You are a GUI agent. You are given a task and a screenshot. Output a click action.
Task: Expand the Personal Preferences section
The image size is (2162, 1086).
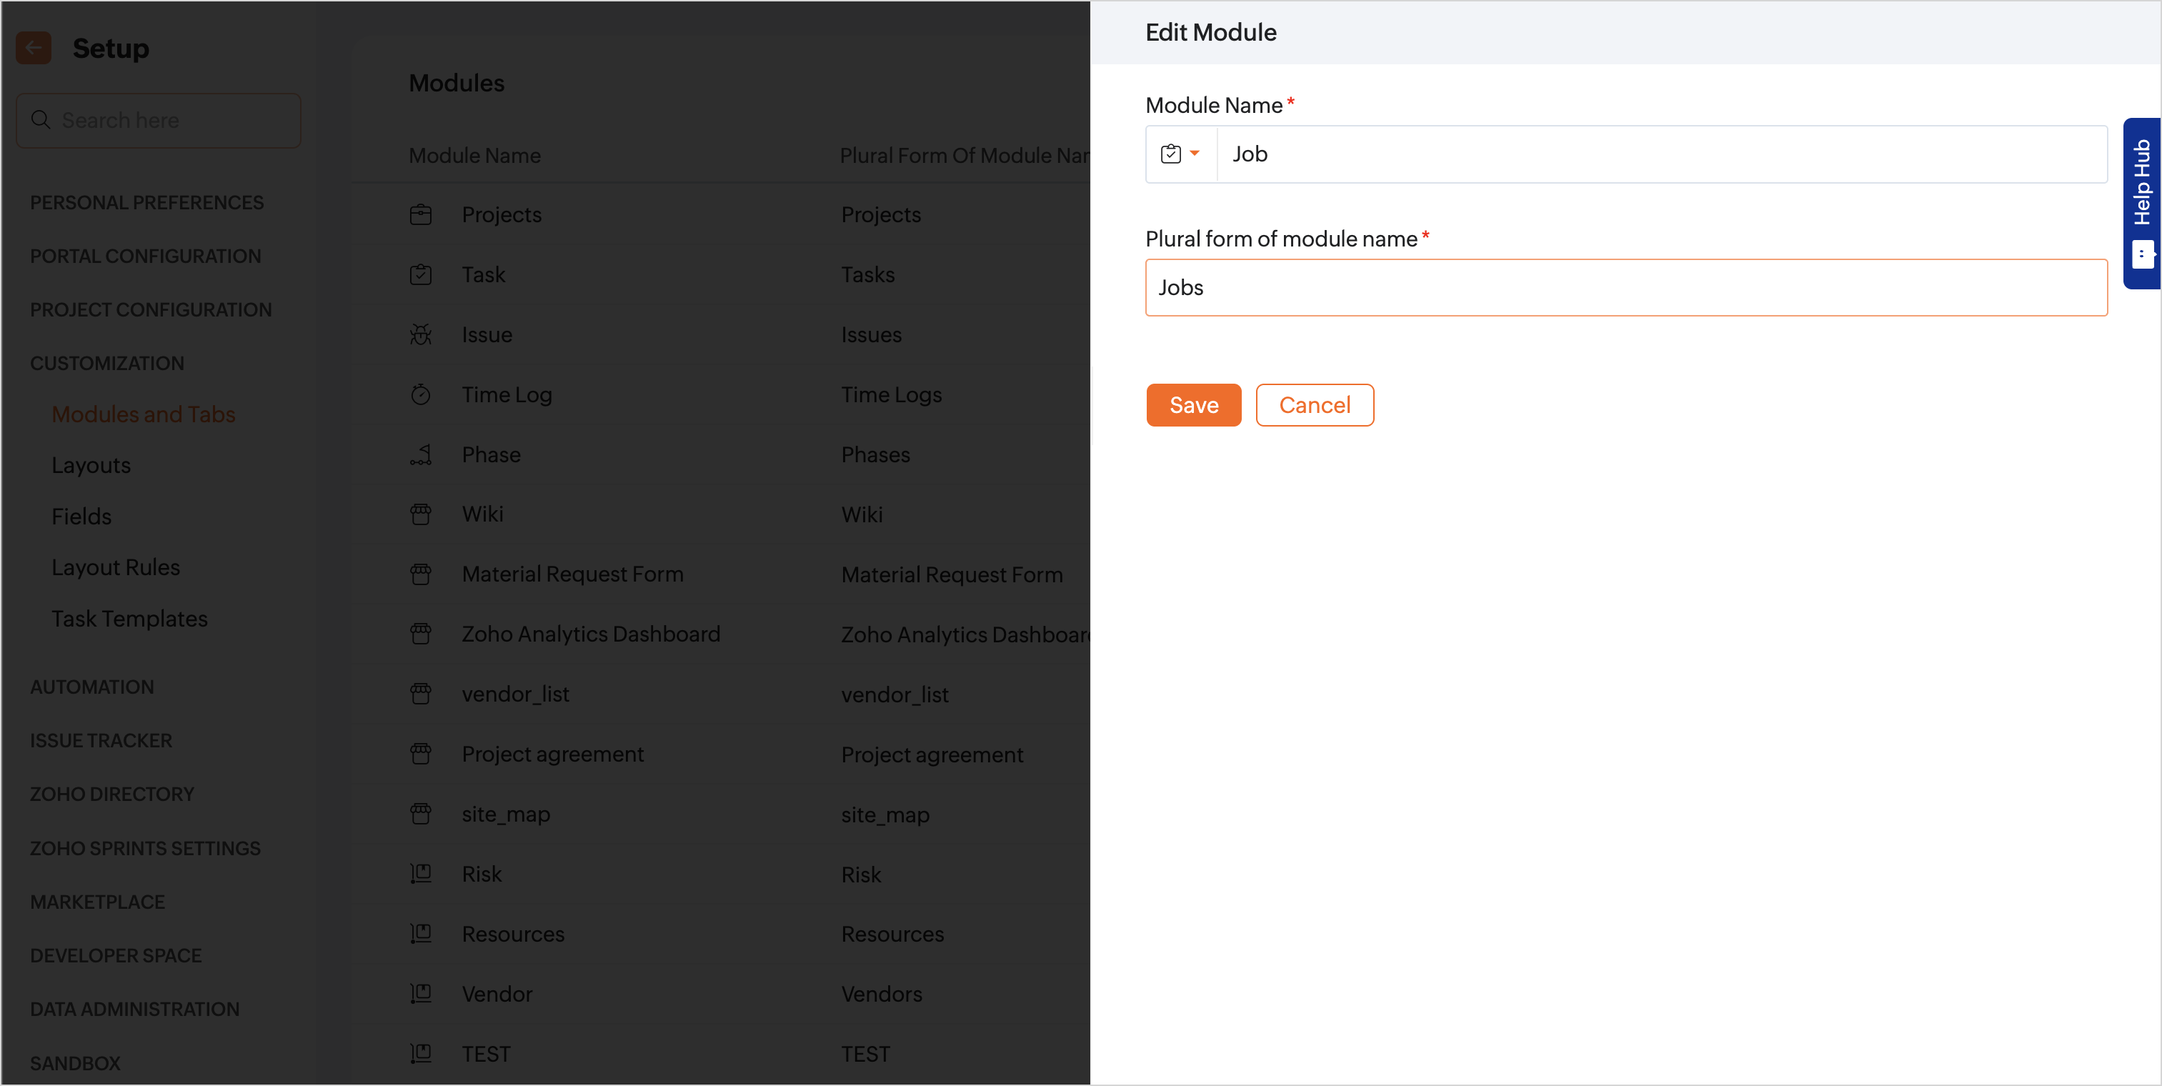point(147,202)
